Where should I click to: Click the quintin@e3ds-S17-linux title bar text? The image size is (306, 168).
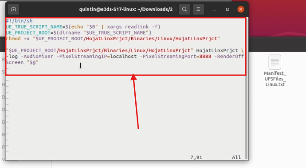(126, 9)
